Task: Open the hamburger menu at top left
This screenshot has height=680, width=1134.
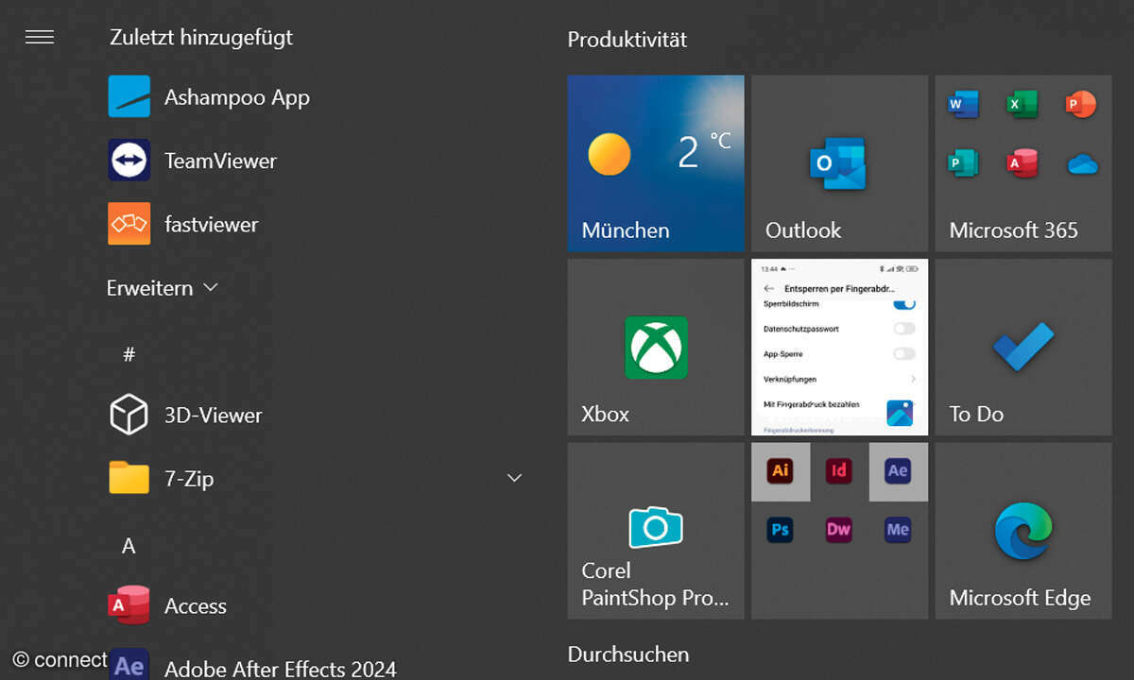Action: click(x=39, y=37)
